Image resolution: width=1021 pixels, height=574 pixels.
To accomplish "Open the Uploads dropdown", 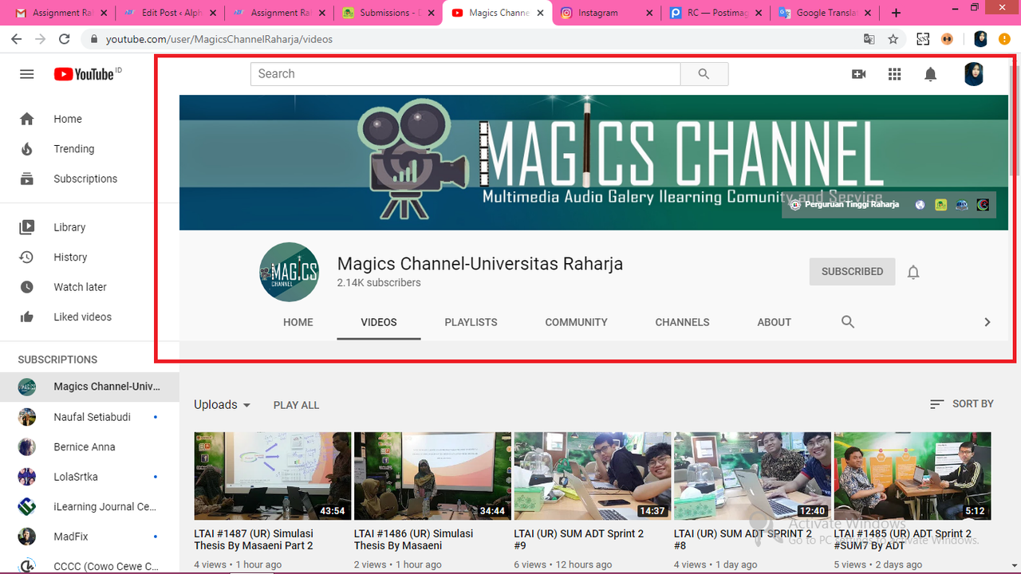I will 223,405.
